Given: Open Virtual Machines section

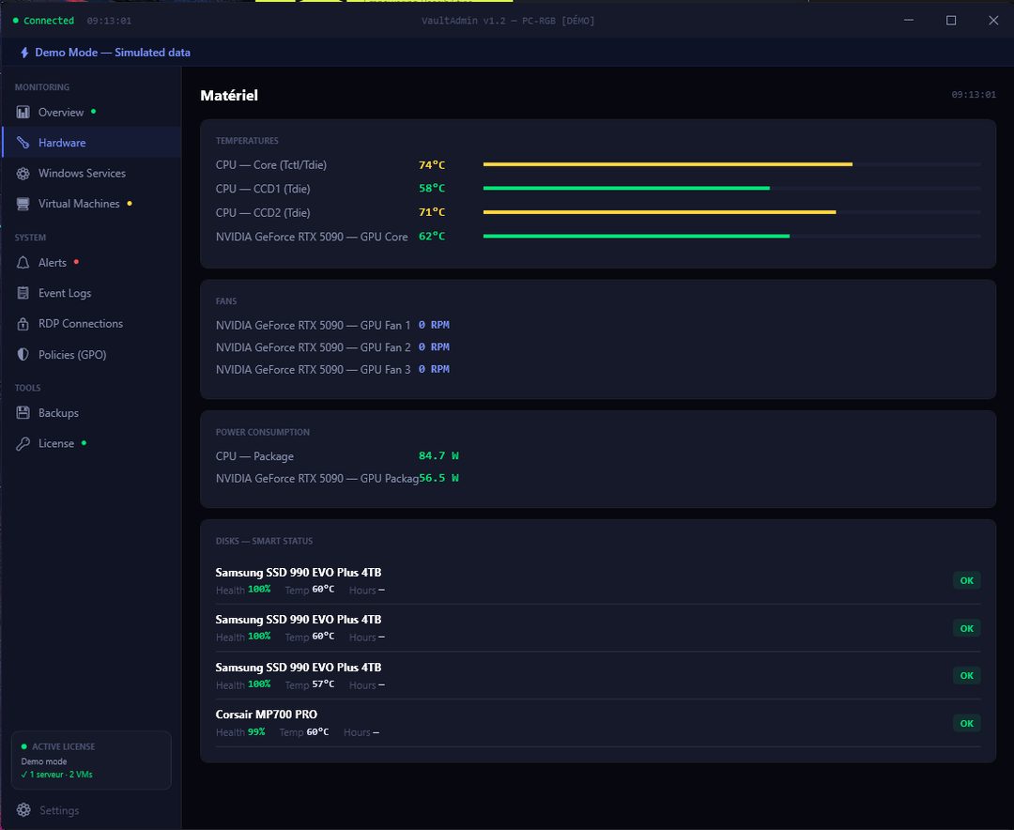Looking at the screenshot, I should pyautogui.click(x=92, y=204).
